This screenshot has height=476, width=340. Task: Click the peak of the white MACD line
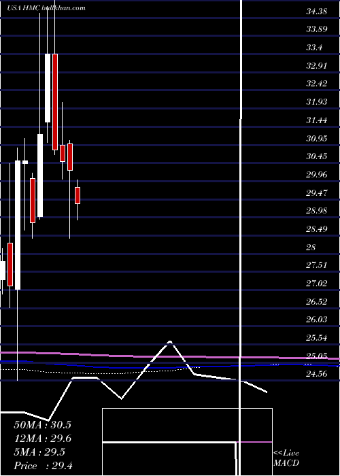[x=170, y=342]
